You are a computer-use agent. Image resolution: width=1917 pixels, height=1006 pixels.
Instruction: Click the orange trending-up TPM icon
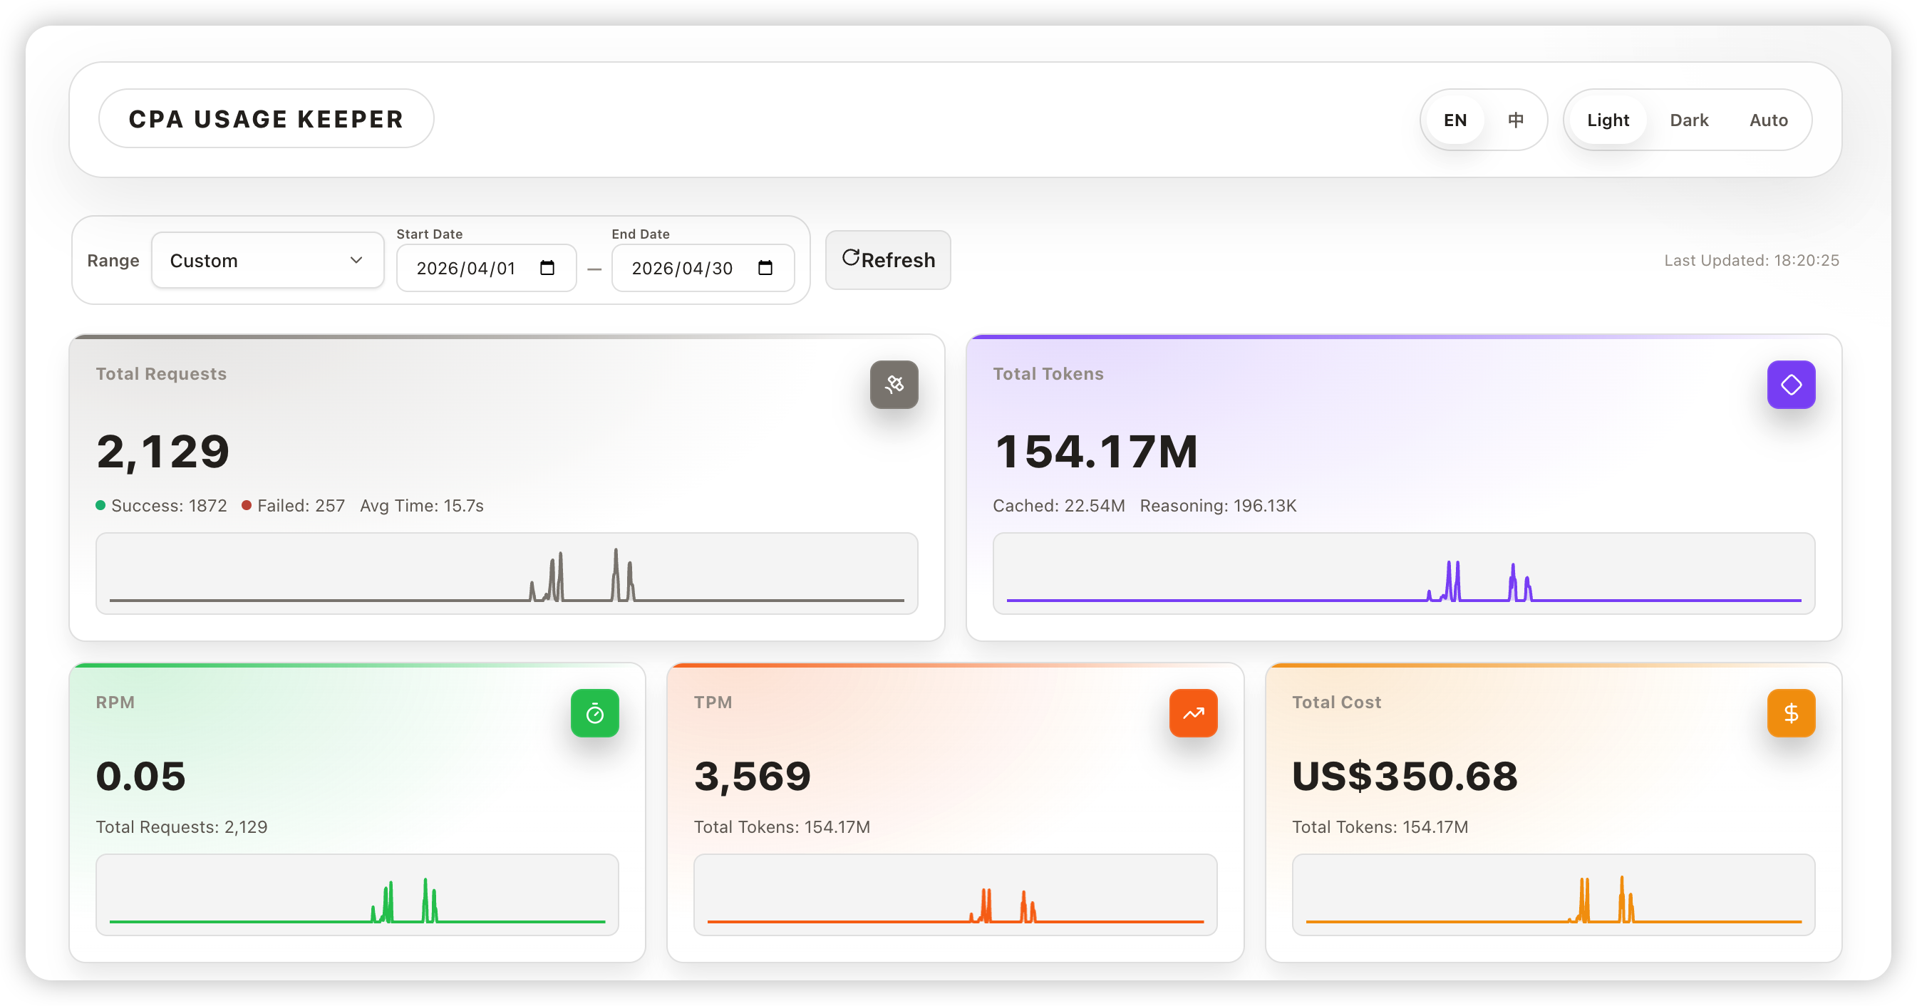(1193, 714)
